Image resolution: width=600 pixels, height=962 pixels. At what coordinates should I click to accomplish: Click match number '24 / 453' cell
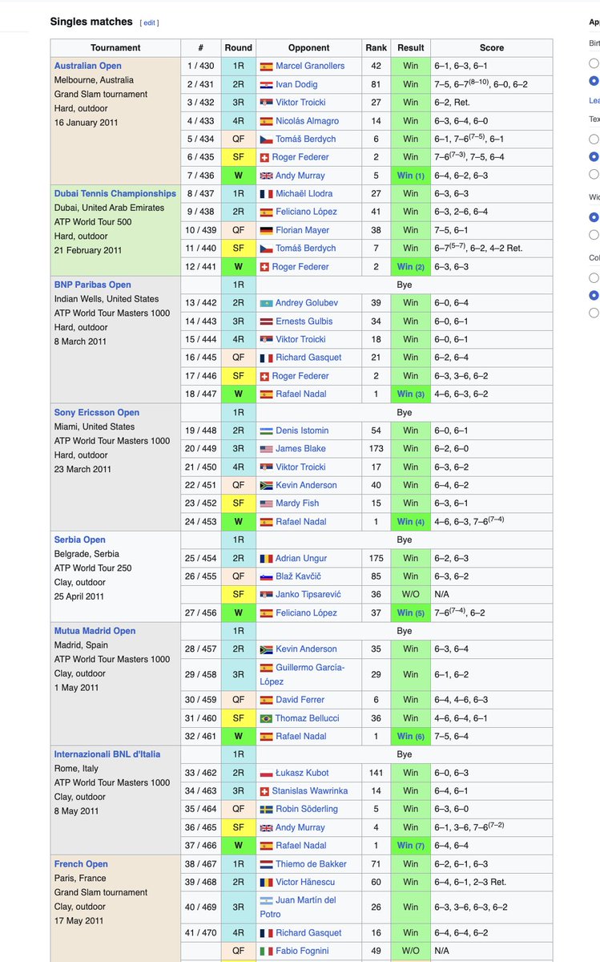coord(201,522)
